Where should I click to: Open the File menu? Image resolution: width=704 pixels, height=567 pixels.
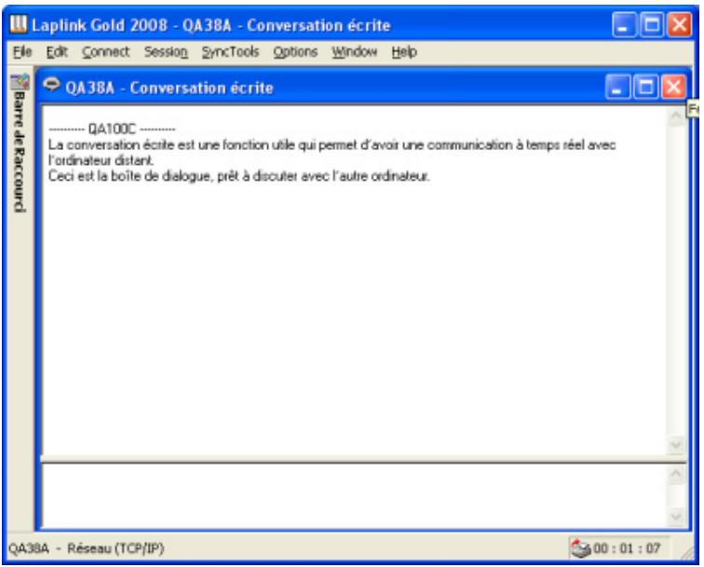(x=22, y=52)
